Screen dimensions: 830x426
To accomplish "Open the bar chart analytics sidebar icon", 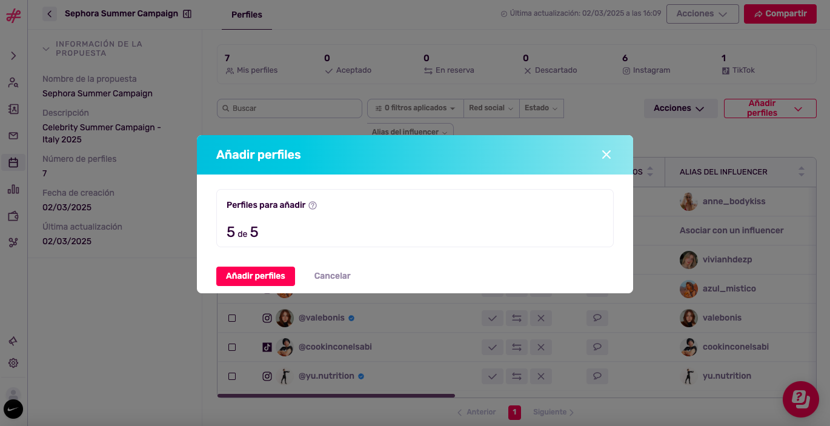I will coord(13,189).
